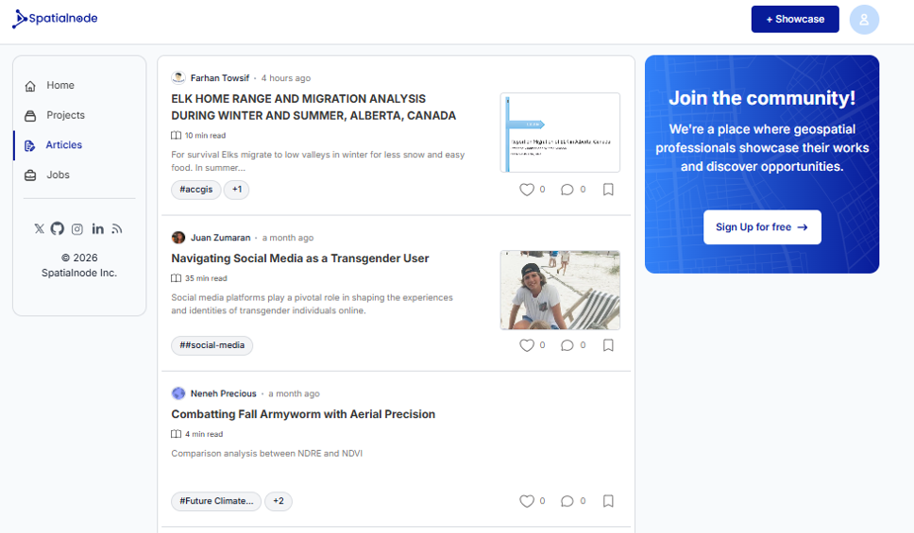This screenshot has height=533, width=914.
Task: Click the Instagram icon in sidebar
Action: 77,229
